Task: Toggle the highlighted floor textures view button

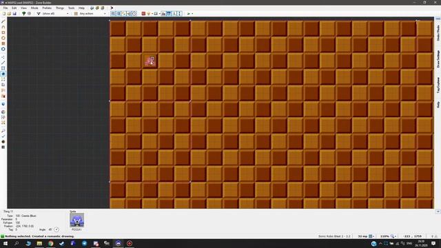Action: (163, 14)
